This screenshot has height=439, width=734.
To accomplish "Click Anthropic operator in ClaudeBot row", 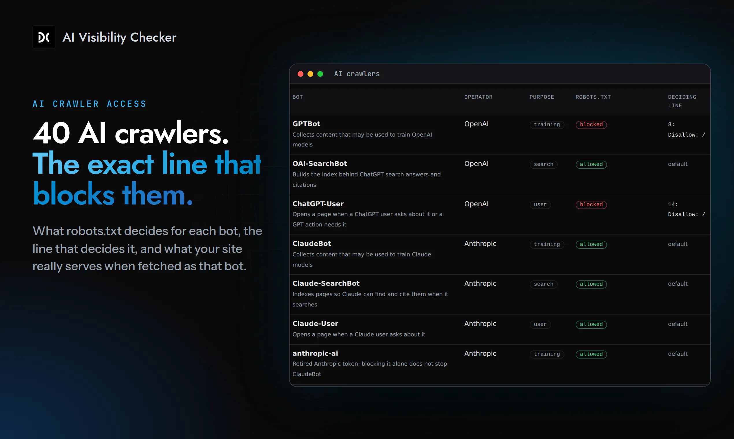I will (x=480, y=243).
